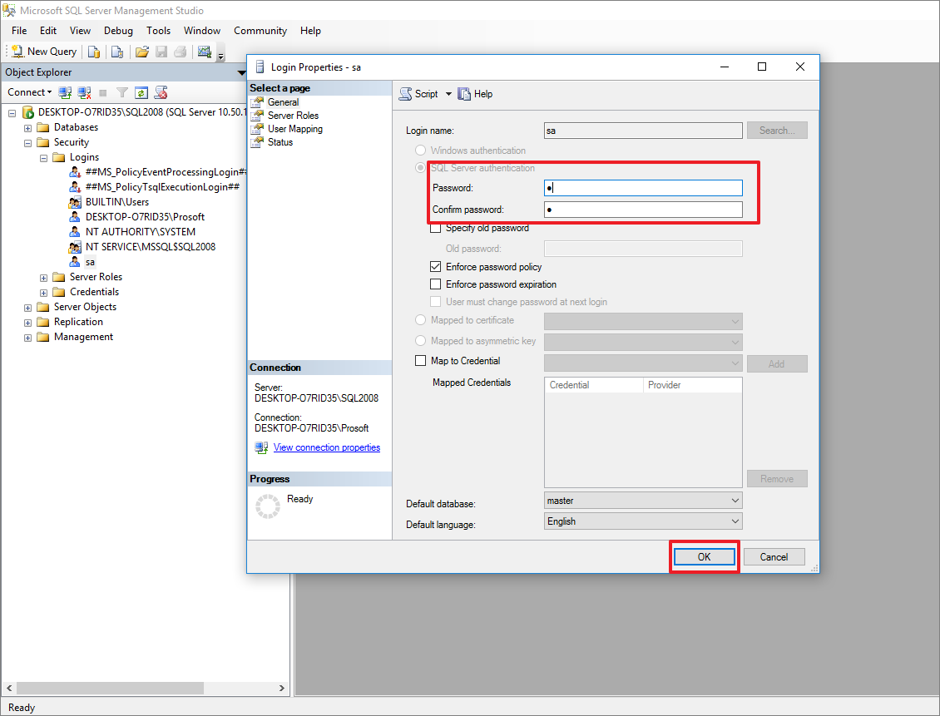Open the Debug menu
The width and height of the screenshot is (940, 716).
118,31
